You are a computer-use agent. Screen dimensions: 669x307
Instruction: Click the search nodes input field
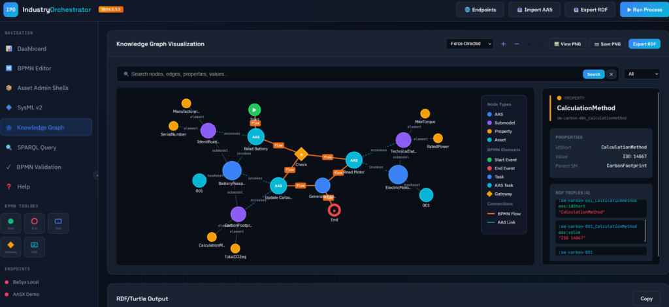click(x=353, y=74)
